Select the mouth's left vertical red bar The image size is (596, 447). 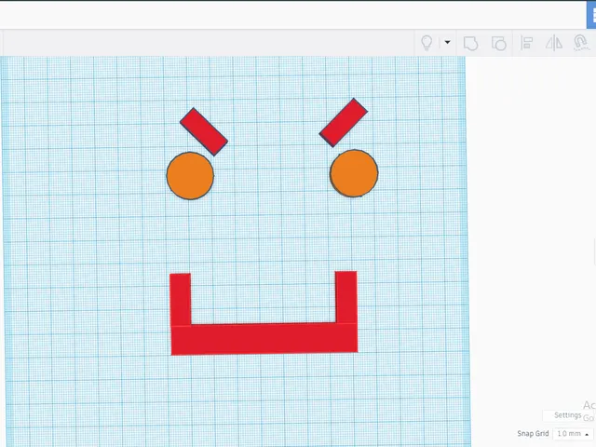tap(180, 300)
